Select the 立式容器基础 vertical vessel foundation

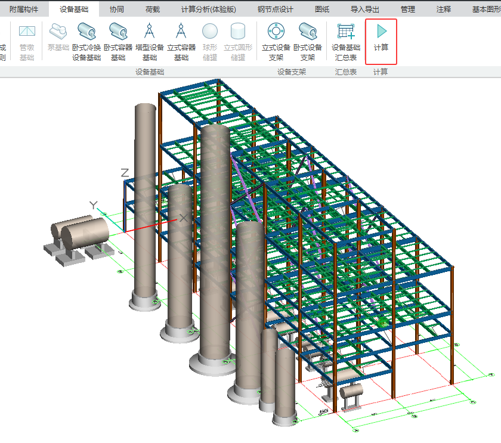click(x=181, y=42)
